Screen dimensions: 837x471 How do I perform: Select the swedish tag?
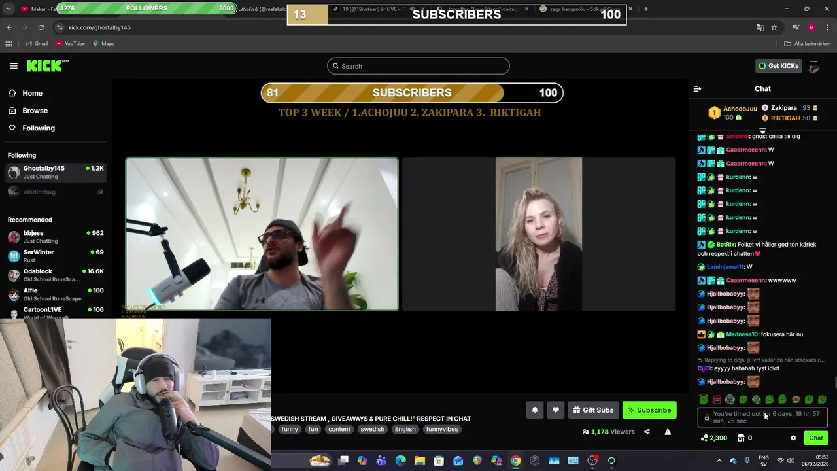coord(373,429)
